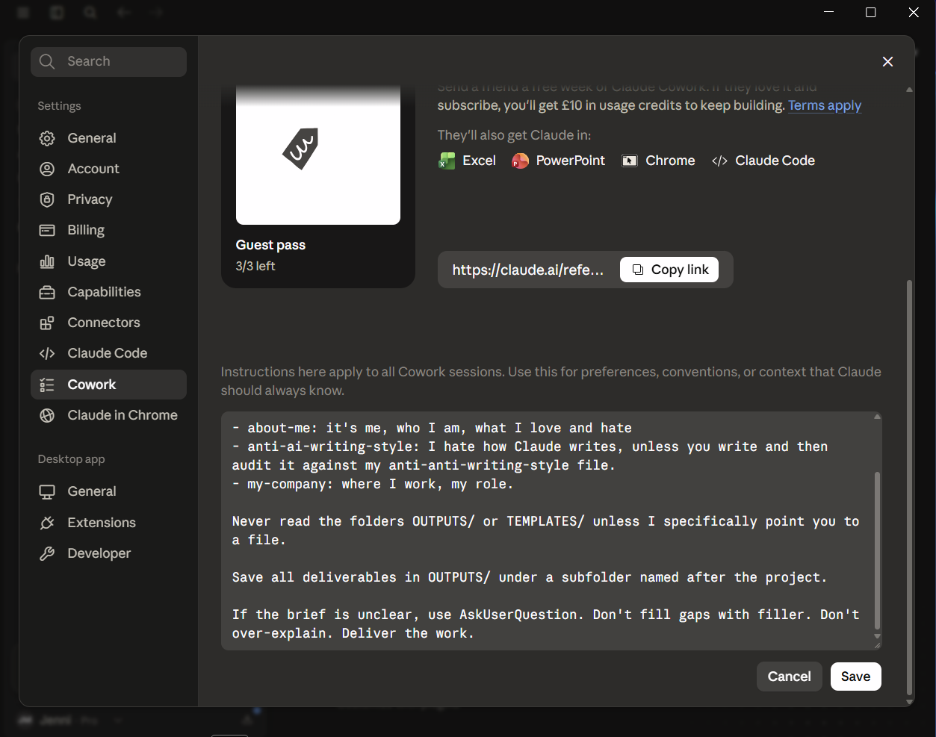The width and height of the screenshot is (936, 737).
Task: Click the PowerPoint icon in referral perks
Action: pyautogui.click(x=520, y=161)
